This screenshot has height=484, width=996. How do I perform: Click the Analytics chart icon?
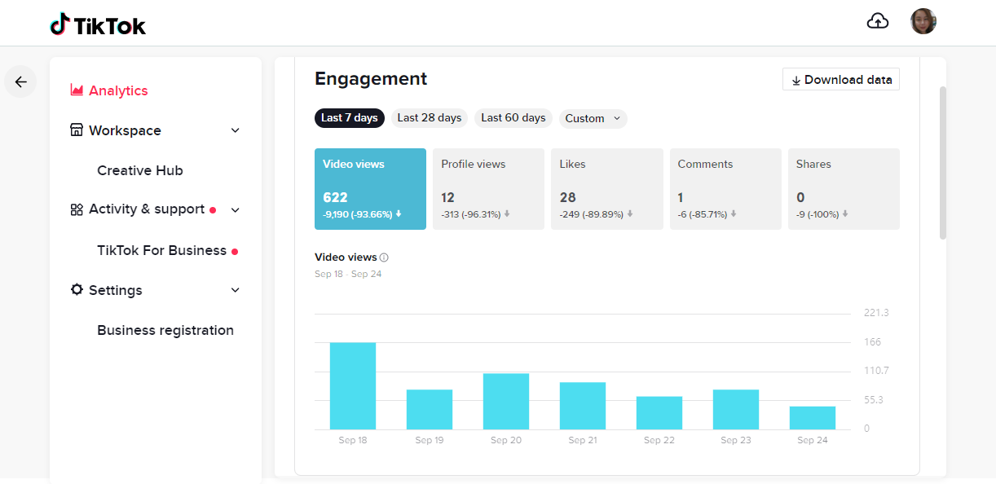pyautogui.click(x=77, y=90)
